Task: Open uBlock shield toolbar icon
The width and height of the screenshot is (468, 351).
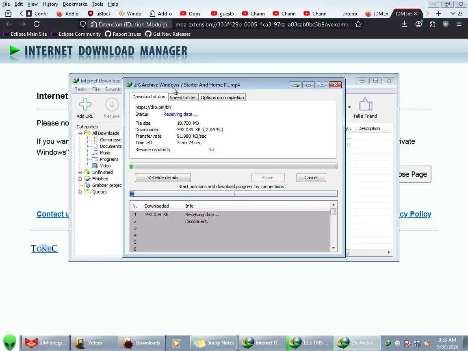Action: pos(446,24)
